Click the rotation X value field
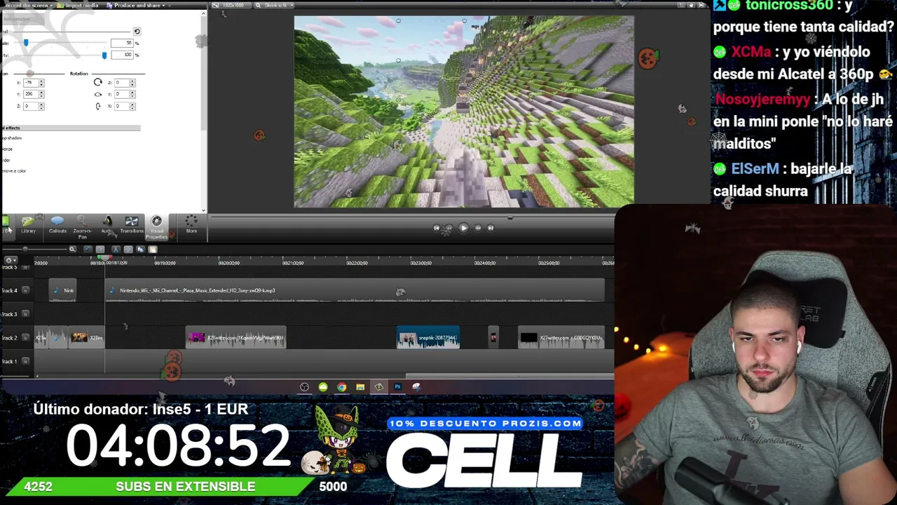Viewport: 897px width, 505px height. click(121, 106)
